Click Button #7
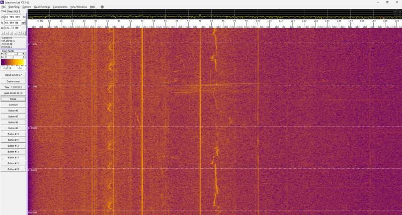This screenshot has height=215, width=402. (13, 117)
